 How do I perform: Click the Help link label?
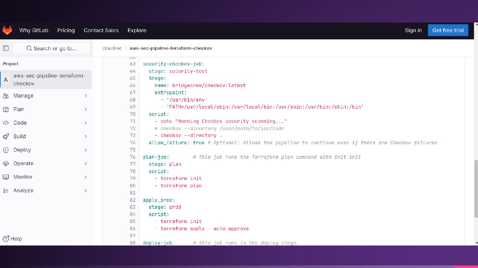click(16, 239)
